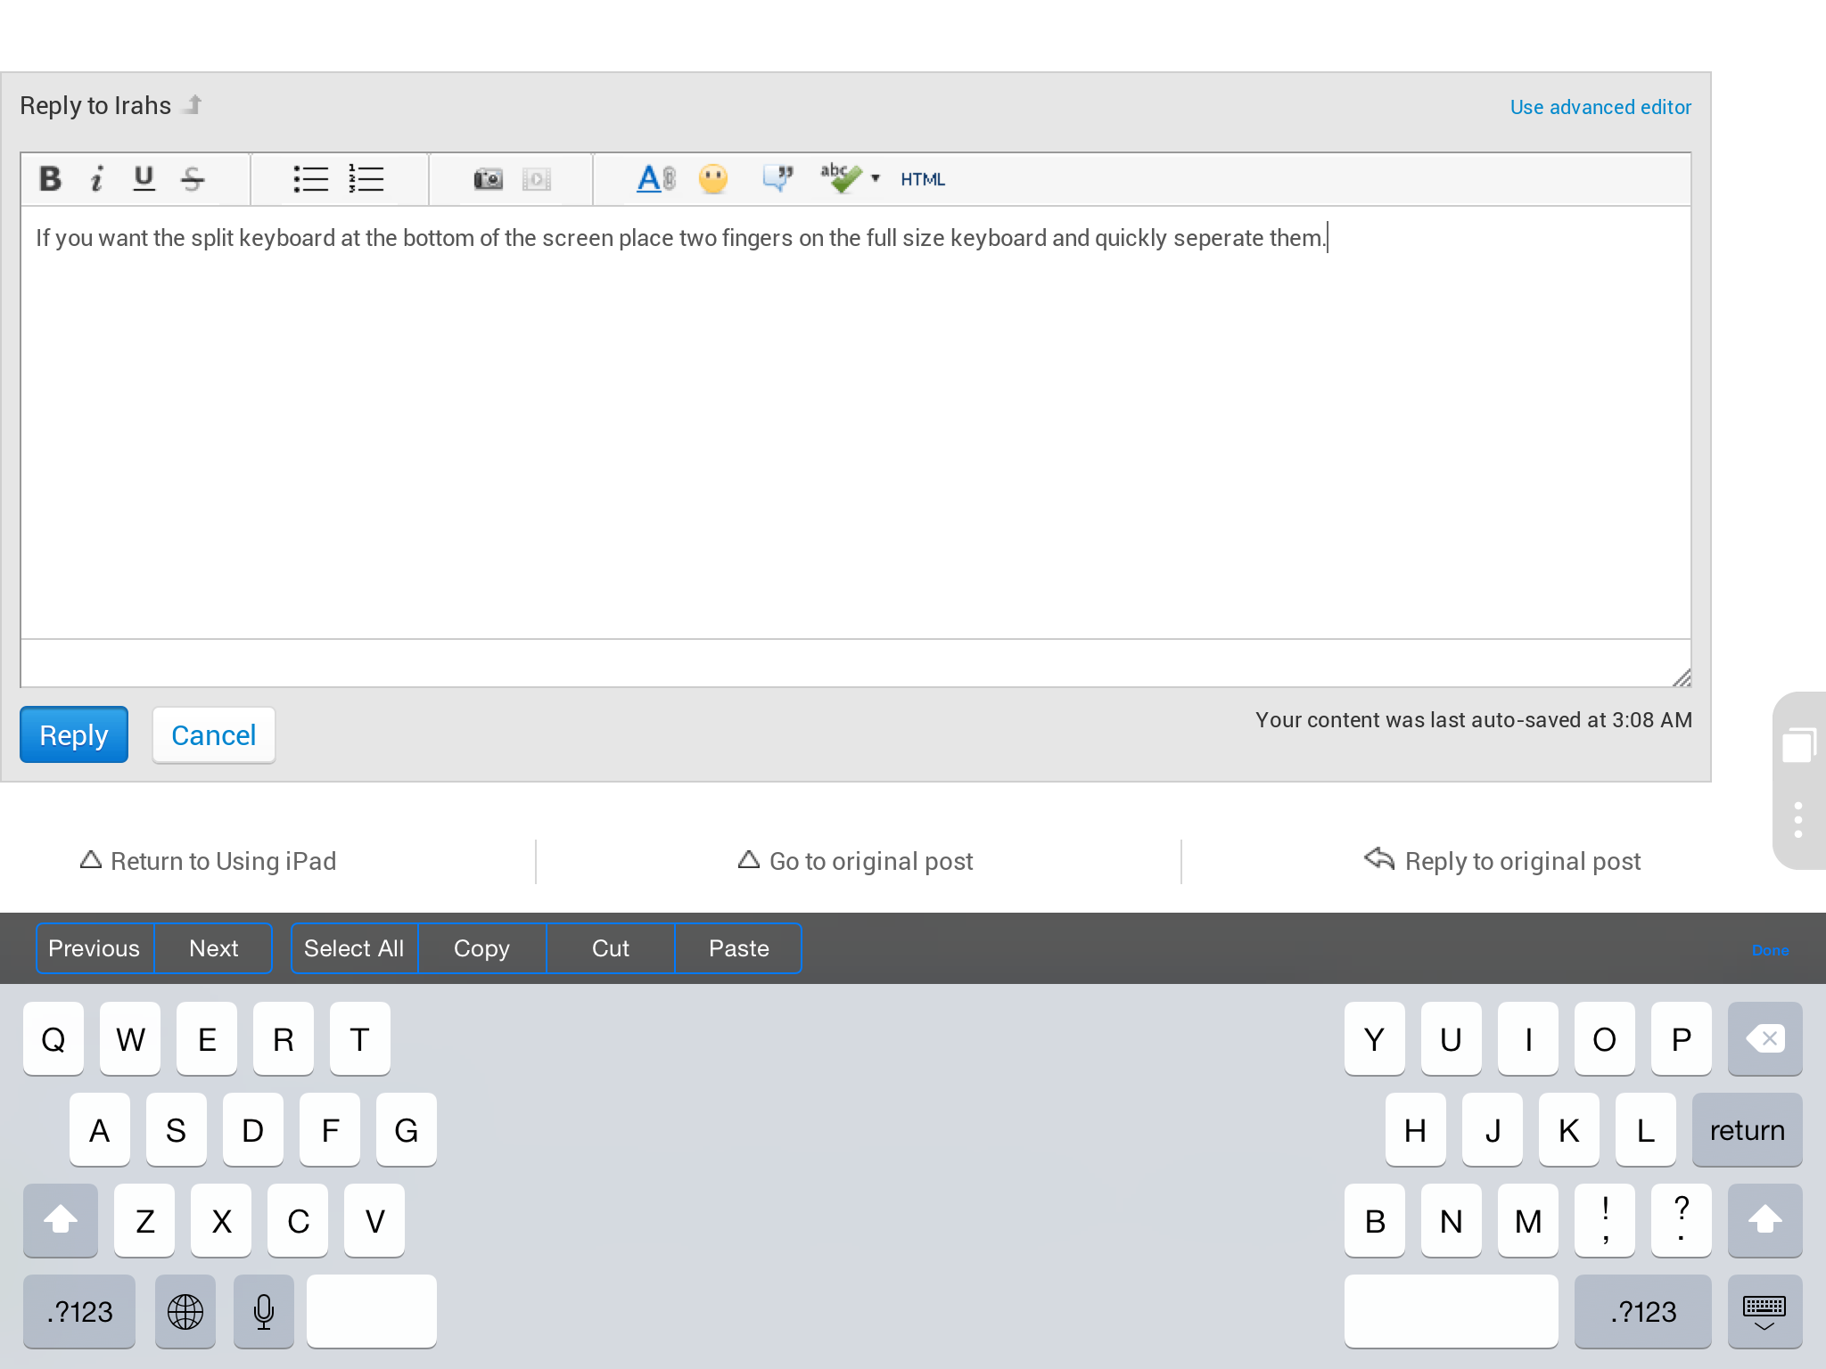This screenshot has width=1826, height=1369.
Task: Click the blue Reply button
Action: tap(74, 735)
